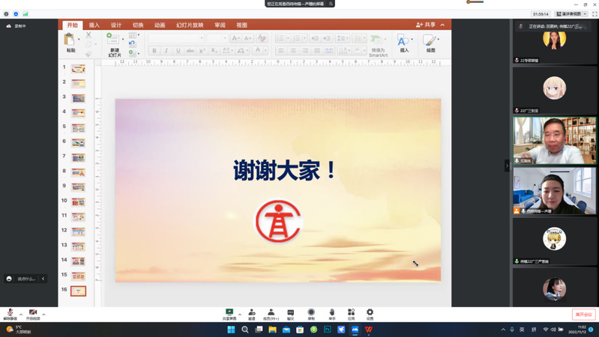This screenshot has height=337, width=599.
Task: Click the Record icon in meeting toolbar
Action: pos(311,313)
